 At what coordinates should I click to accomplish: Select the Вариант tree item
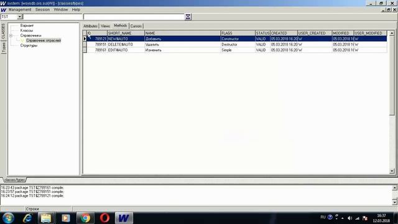click(x=27, y=26)
